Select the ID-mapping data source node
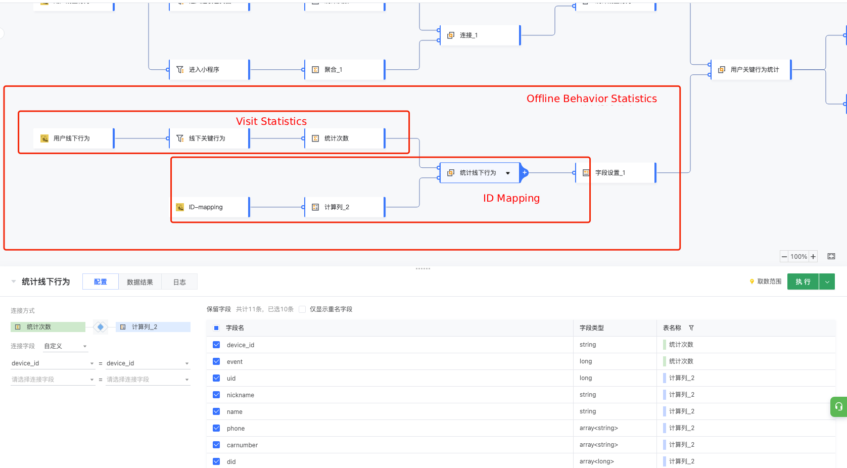The image size is (847, 468). coord(210,207)
